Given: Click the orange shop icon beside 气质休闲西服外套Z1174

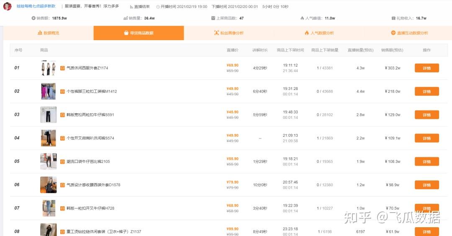Looking at the screenshot, I should click(62, 68).
